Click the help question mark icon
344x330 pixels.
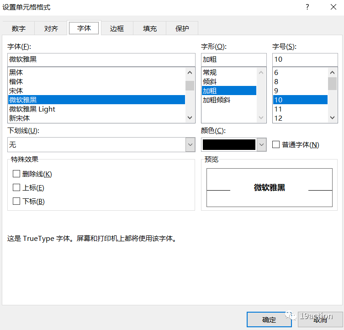coord(307,7)
